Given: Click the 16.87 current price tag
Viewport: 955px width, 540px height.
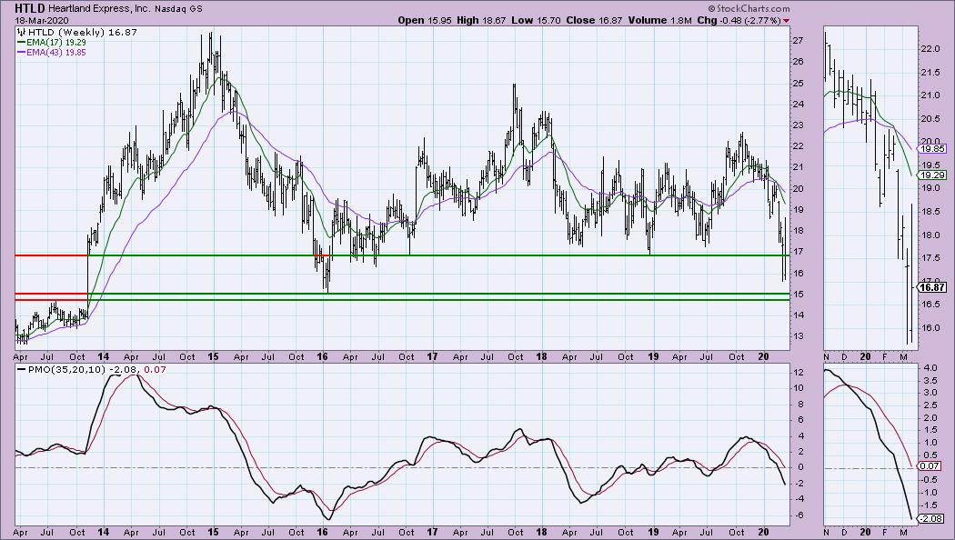Looking at the screenshot, I should pyautogui.click(x=932, y=287).
